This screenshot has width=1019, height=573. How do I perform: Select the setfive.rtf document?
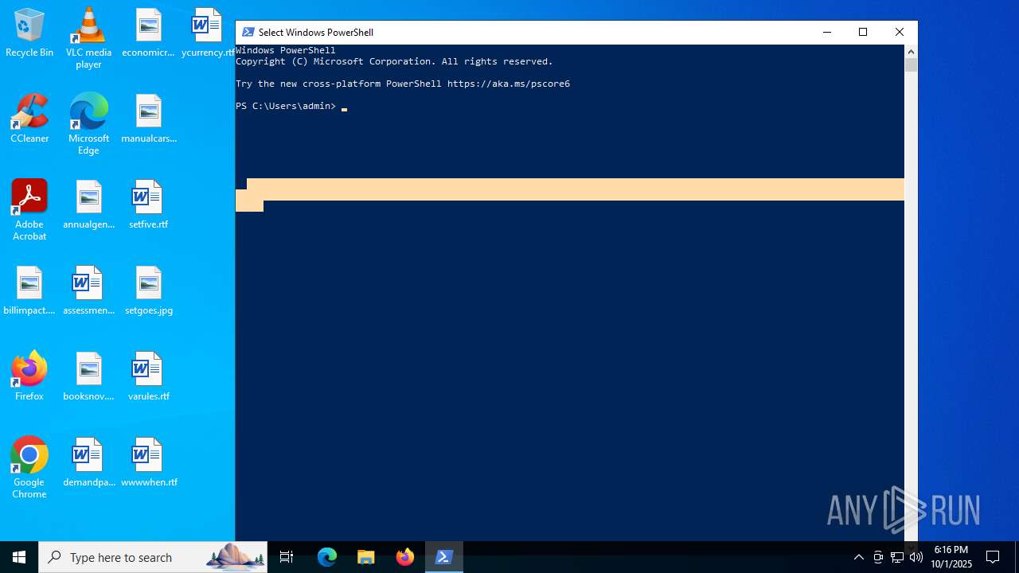pos(148,205)
